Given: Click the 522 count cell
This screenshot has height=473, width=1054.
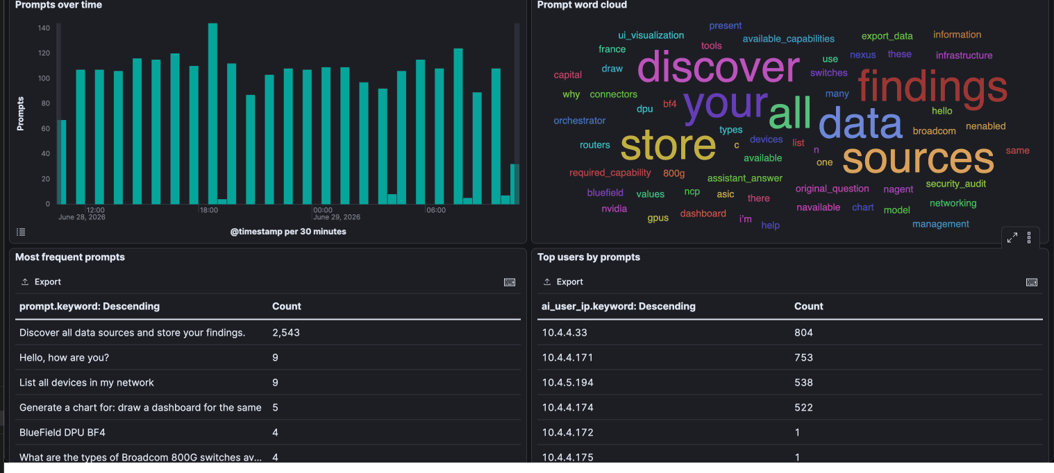Looking at the screenshot, I should pos(804,408).
